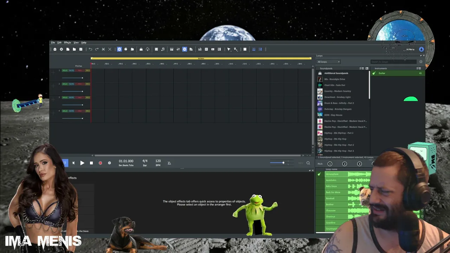Enable REC on track 3
Image resolution: width=450 pixels, height=253 pixels.
(x=80, y=97)
